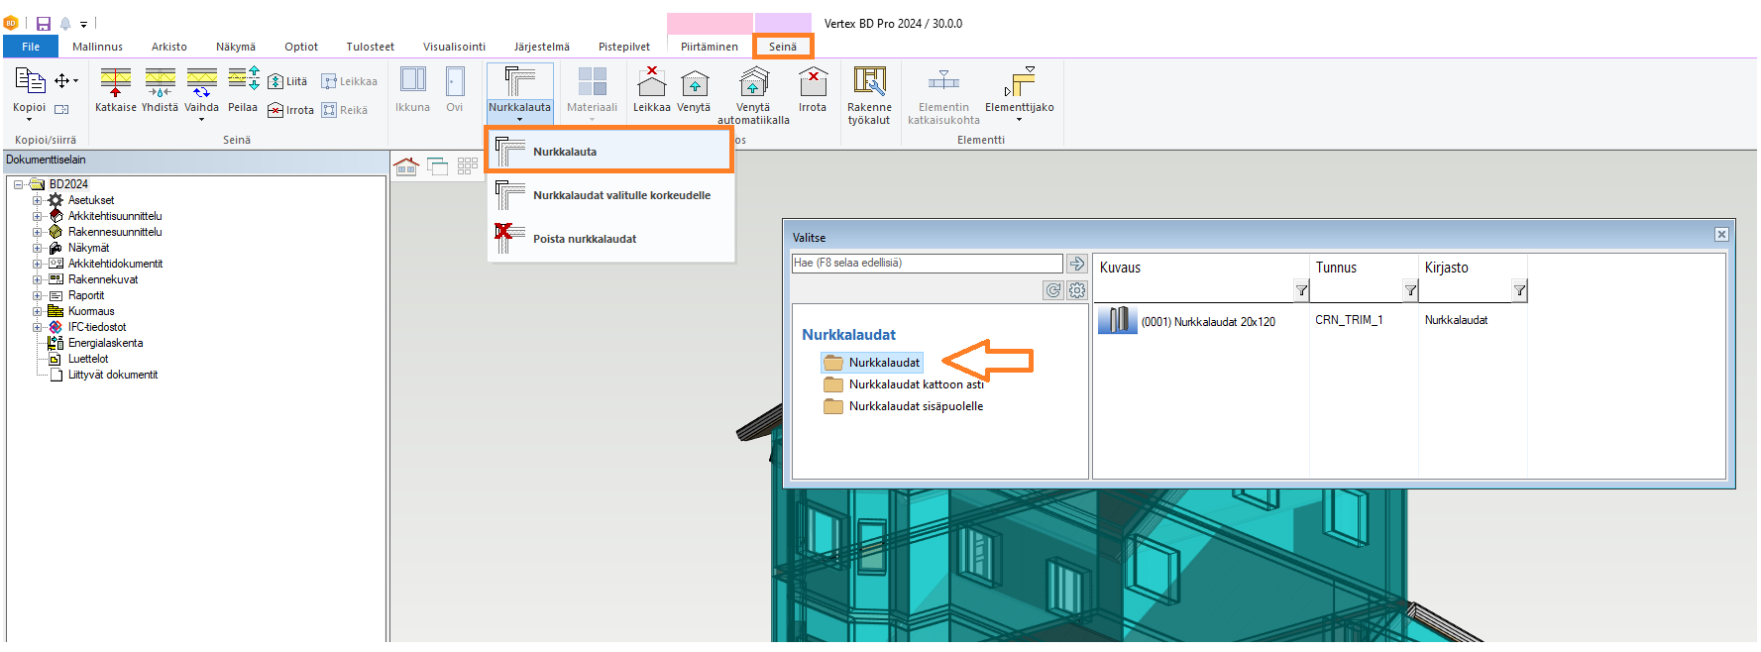Select the Yhdistä wall join tool
The image size is (1761, 652).
click(160, 81)
